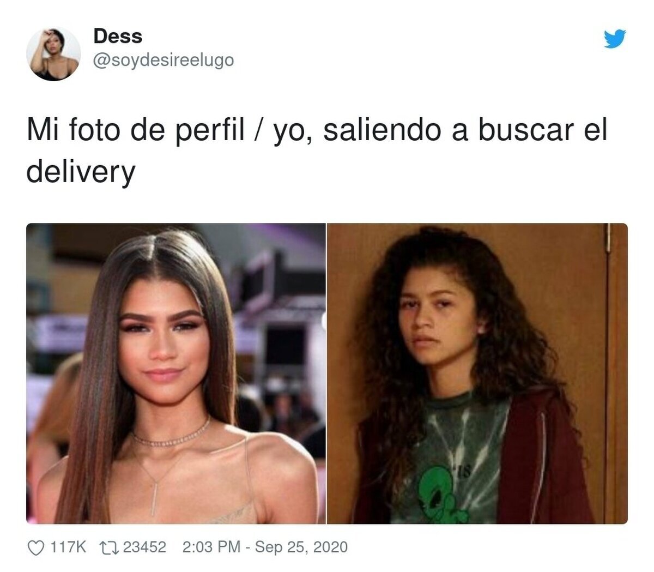Click the text 'Mi foto de perfil'

point(135,131)
